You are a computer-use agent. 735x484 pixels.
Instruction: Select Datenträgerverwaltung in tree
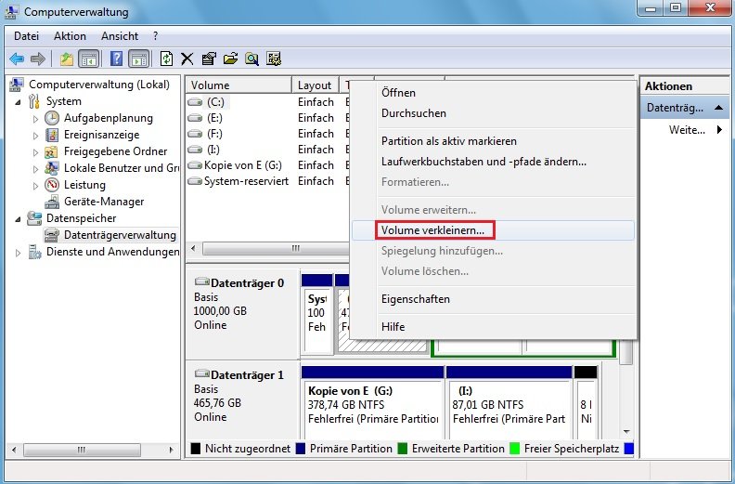(120, 235)
